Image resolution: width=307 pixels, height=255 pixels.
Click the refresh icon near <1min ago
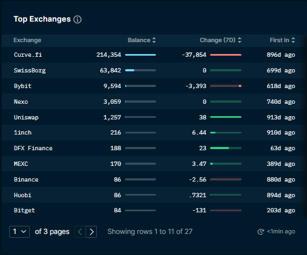point(261,232)
